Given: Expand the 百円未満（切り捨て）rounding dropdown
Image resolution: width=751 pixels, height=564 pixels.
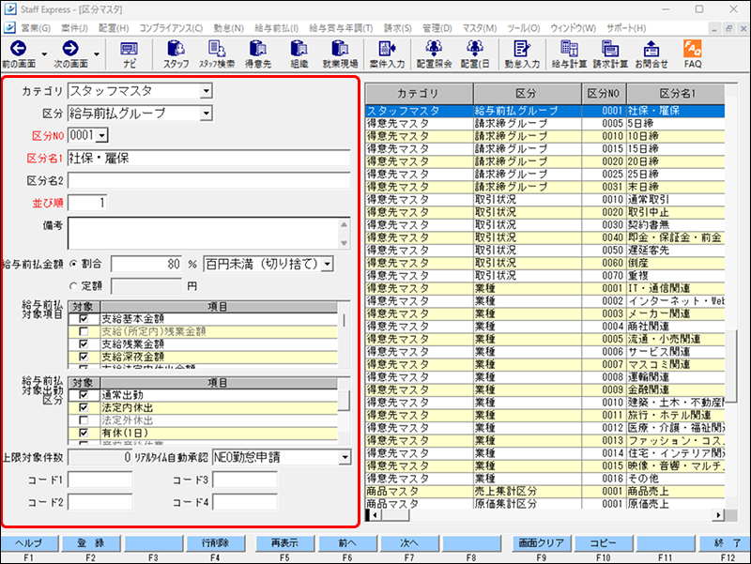Looking at the screenshot, I should [327, 264].
